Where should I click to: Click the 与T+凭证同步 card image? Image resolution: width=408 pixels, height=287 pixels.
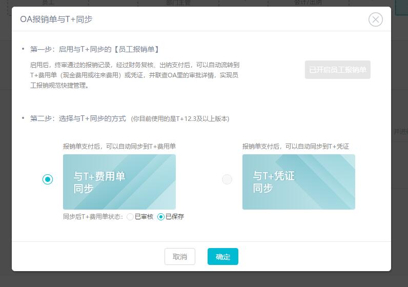click(299, 182)
